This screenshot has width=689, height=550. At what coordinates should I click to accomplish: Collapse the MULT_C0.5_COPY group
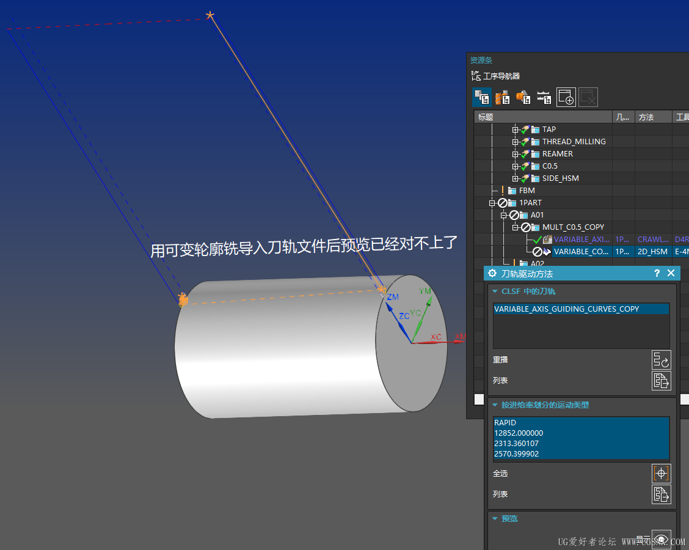point(515,227)
